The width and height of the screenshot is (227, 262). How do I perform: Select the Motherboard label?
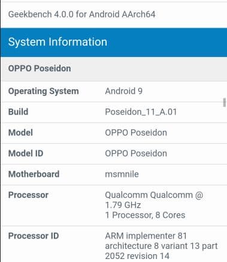point(34,174)
